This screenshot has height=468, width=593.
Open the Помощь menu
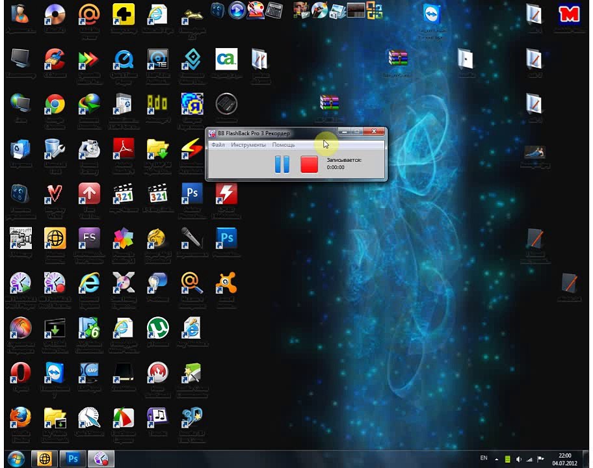pyautogui.click(x=283, y=145)
